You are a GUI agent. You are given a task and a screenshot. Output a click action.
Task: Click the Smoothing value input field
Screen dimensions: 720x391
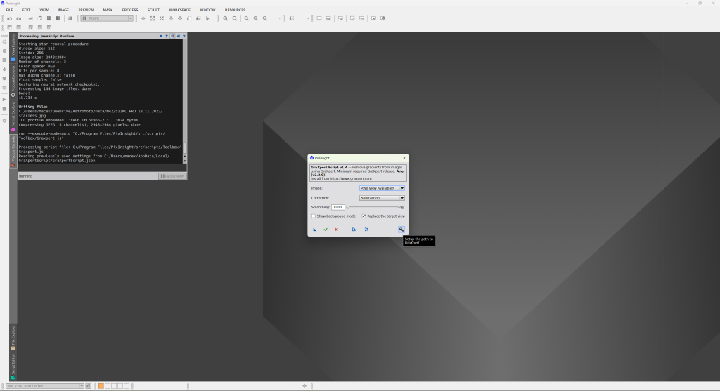337,207
